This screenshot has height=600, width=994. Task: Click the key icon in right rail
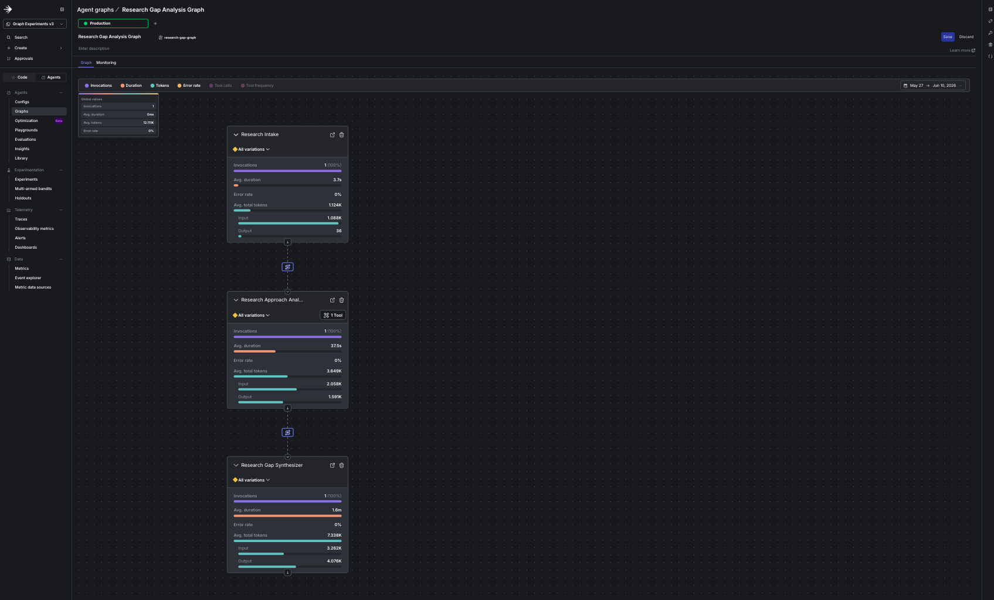pos(990,33)
